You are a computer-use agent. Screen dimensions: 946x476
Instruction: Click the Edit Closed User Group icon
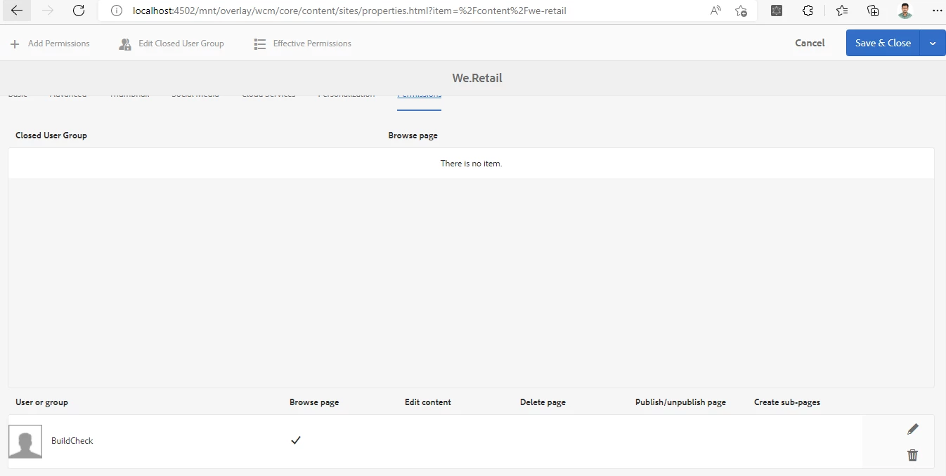[x=125, y=44]
